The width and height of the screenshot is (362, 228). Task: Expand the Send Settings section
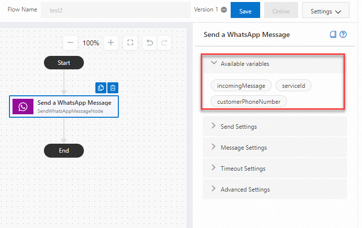pyautogui.click(x=275, y=126)
